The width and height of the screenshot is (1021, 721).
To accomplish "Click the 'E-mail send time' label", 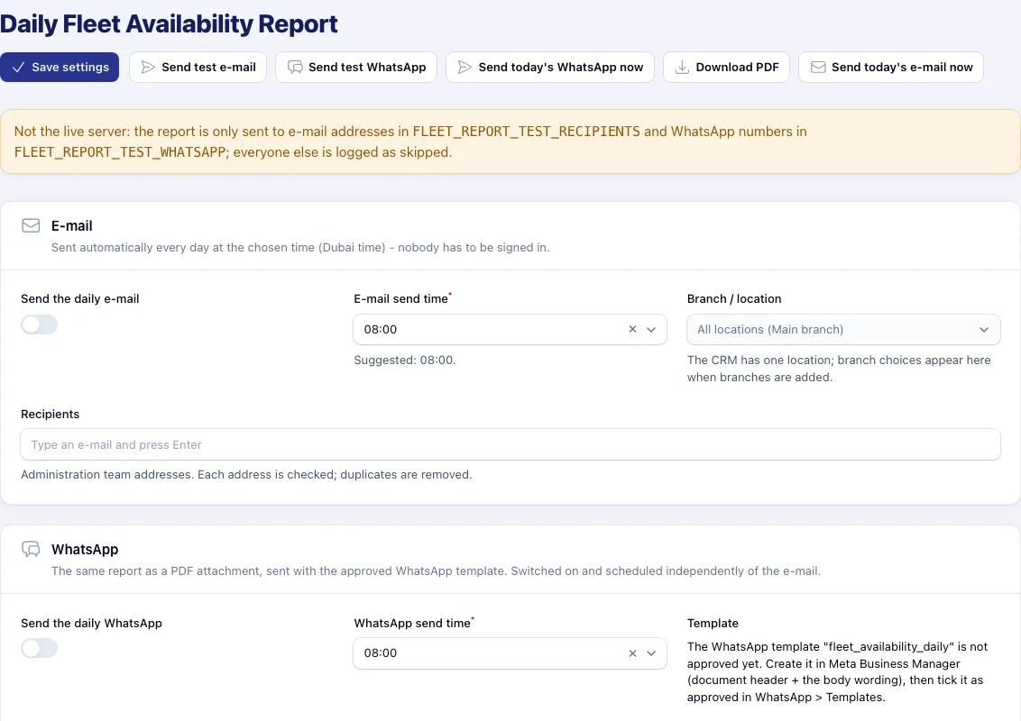I will [401, 298].
